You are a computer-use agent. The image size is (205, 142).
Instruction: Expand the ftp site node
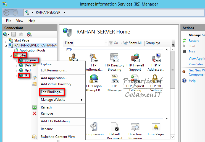(16, 71)
